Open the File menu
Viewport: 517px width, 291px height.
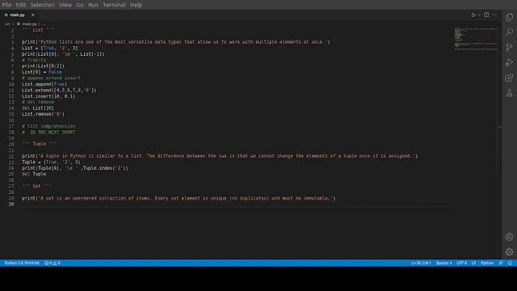[x=6, y=5]
